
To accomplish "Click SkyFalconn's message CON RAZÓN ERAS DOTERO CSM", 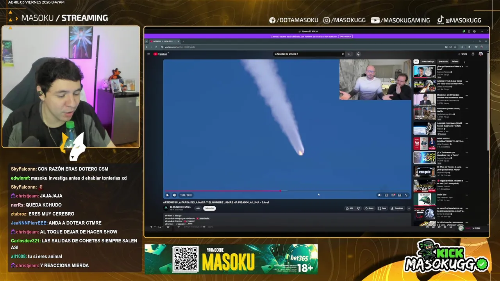I will 73,169.
